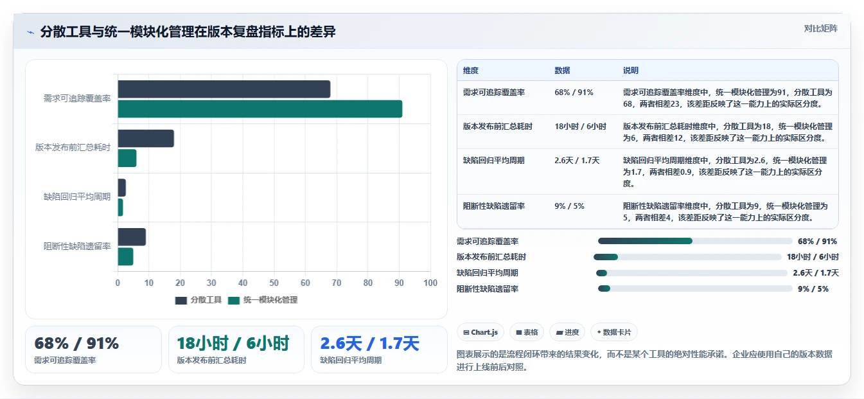864x399 pixels.
Task: Click the 缺陷回归平均周期 label on chart axis
Action: (77, 197)
